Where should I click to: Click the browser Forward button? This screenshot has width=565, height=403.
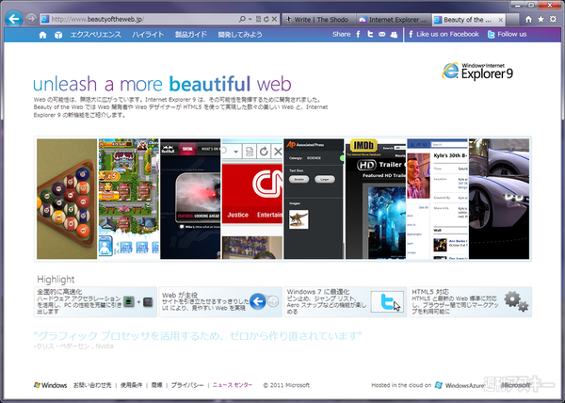[x=31, y=18]
